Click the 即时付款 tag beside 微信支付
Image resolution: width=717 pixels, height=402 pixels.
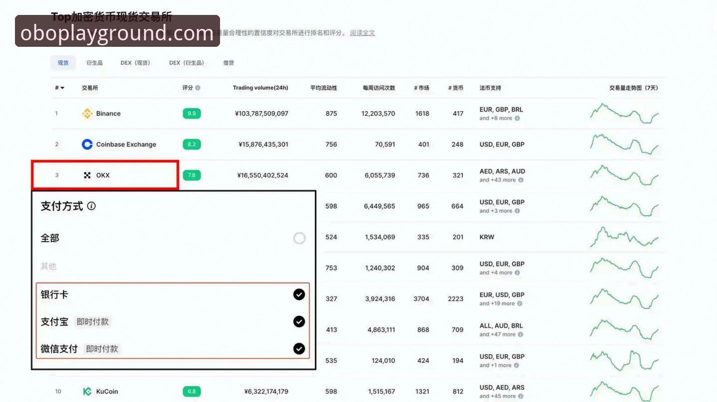pos(102,349)
